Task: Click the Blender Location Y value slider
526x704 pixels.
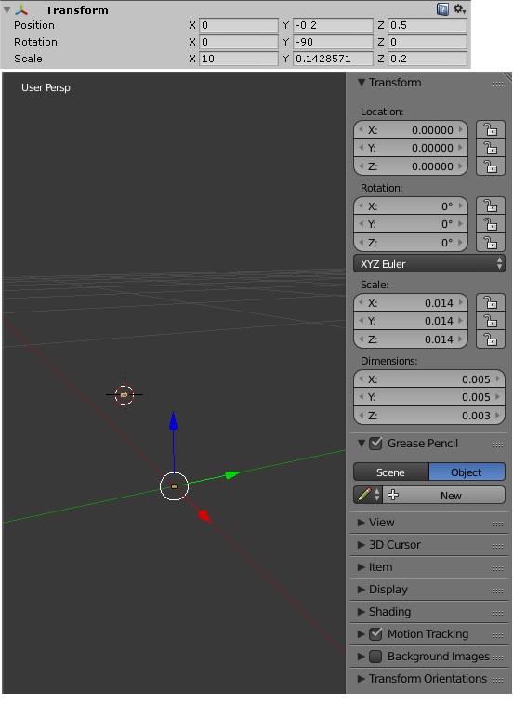Action: coord(411,148)
